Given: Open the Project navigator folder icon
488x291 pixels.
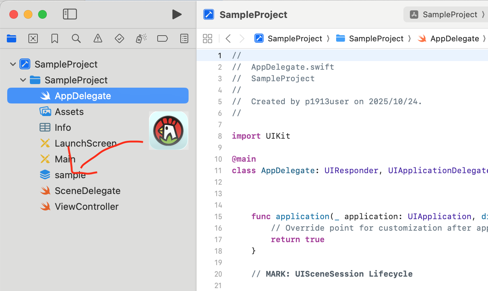Looking at the screenshot, I should click(x=12, y=38).
